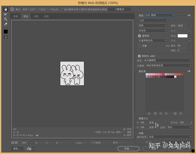Switch to the 四联 tab
This screenshot has width=196, height=154.
coord(46,16)
